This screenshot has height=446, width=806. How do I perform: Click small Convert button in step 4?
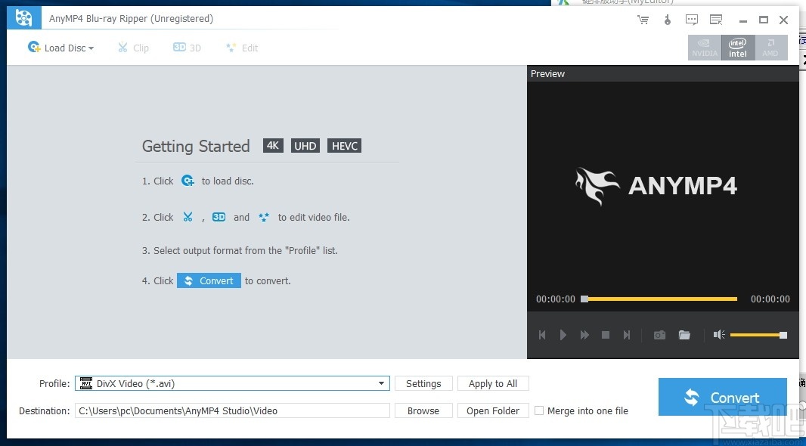(x=209, y=280)
